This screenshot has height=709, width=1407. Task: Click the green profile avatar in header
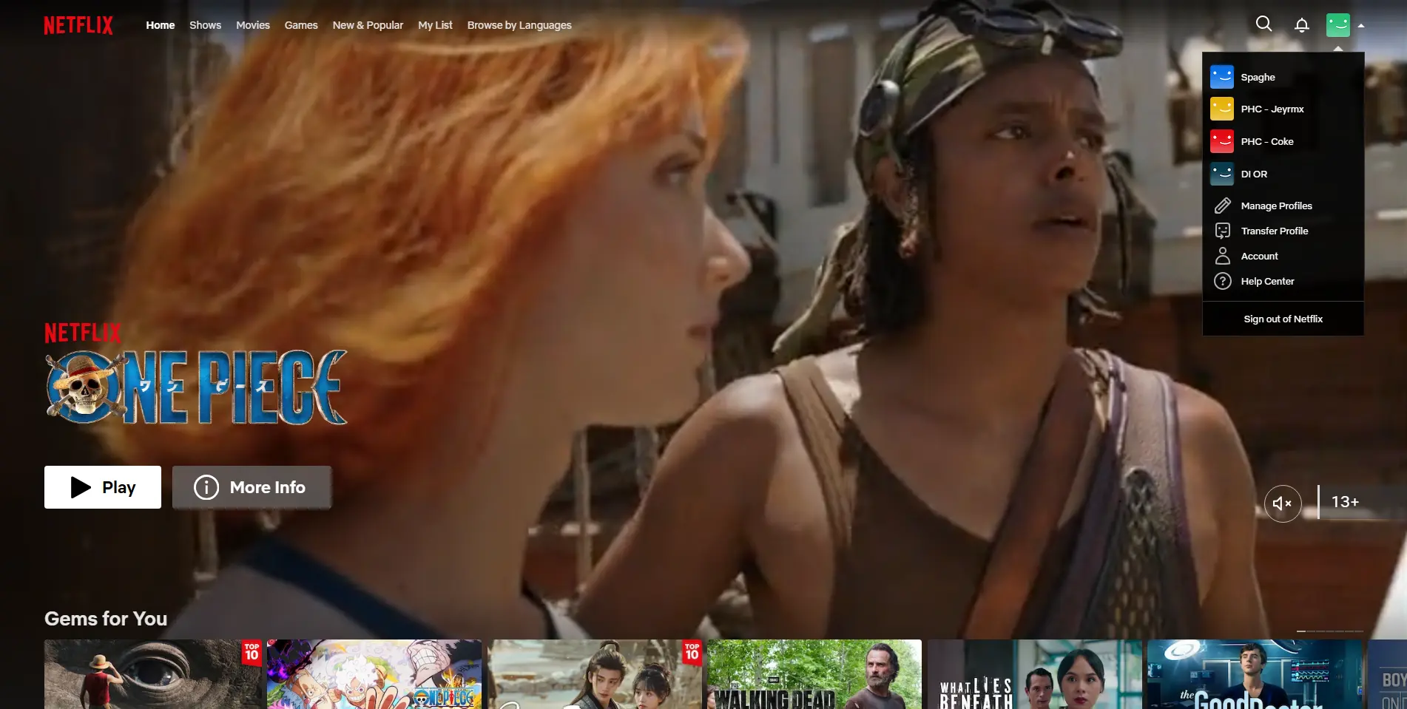point(1338,25)
